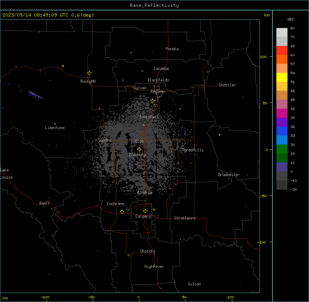
Task: Click the Sylvan label on the map
Action: (x=140, y=88)
